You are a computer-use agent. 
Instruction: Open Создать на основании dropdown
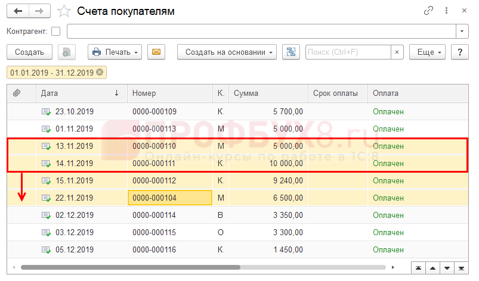(x=227, y=52)
